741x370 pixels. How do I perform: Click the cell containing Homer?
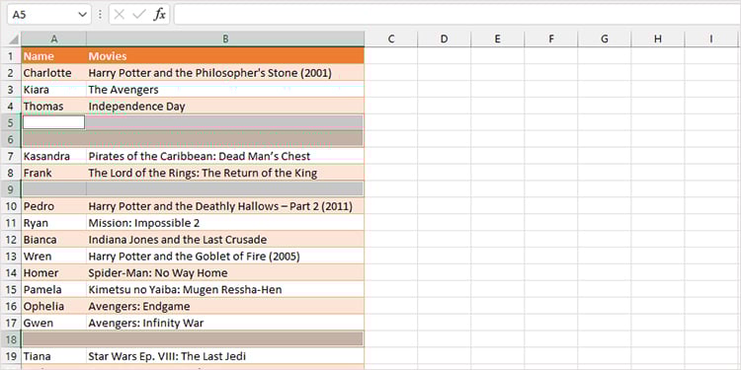(x=54, y=272)
